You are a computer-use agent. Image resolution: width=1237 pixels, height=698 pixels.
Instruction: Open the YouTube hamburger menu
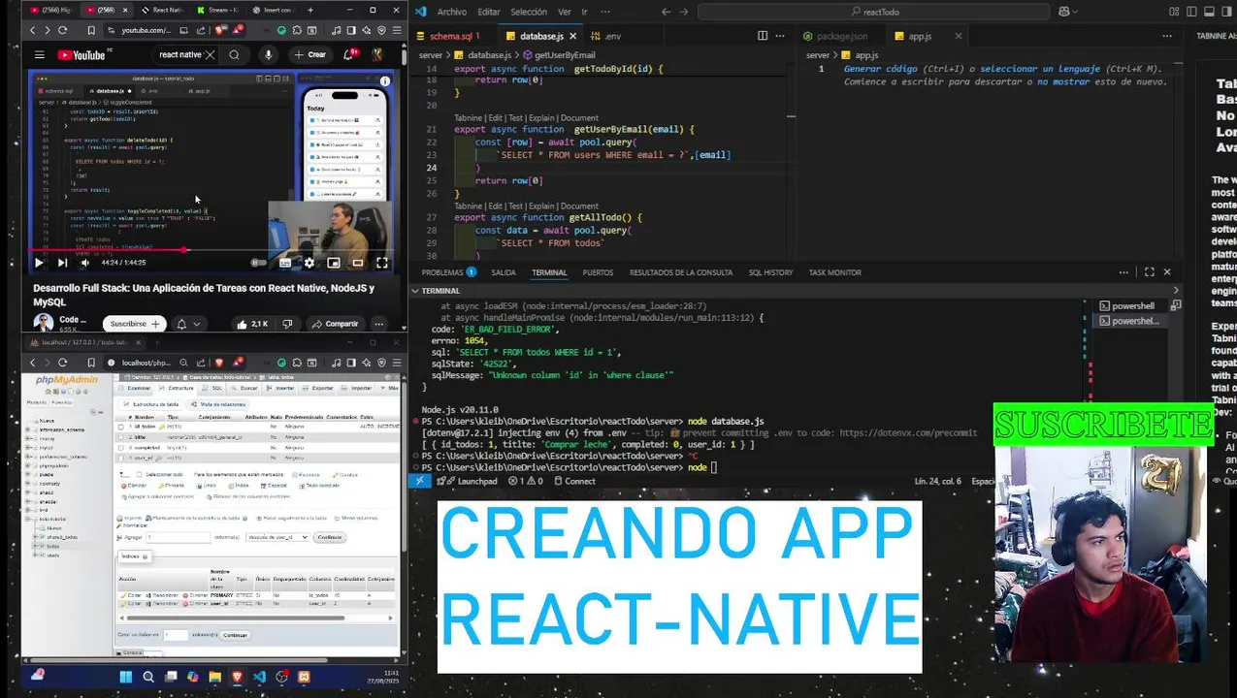pos(39,55)
